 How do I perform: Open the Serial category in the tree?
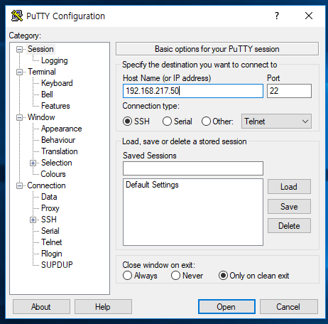point(50,231)
